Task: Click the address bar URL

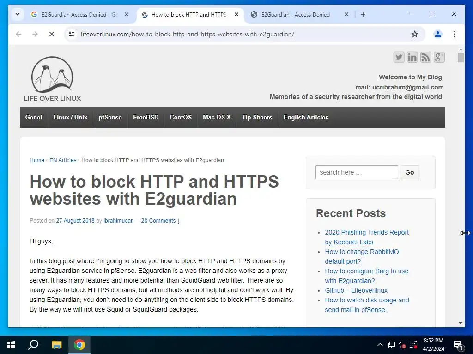Action: click(188, 34)
